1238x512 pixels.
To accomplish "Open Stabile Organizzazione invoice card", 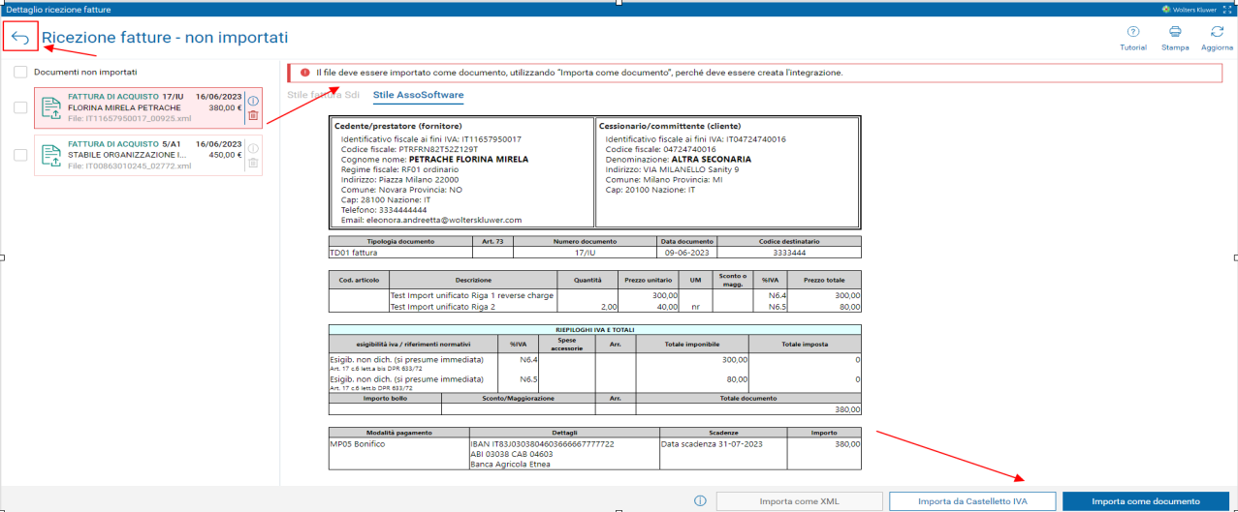I will pyautogui.click(x=147, y=155).
